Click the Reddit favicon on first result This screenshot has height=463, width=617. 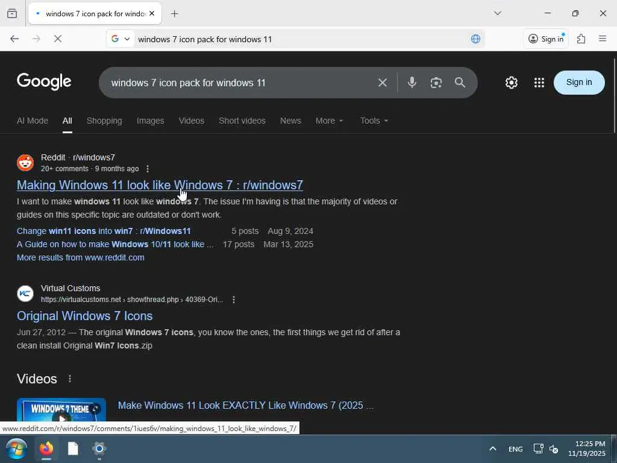click(25, 163)
